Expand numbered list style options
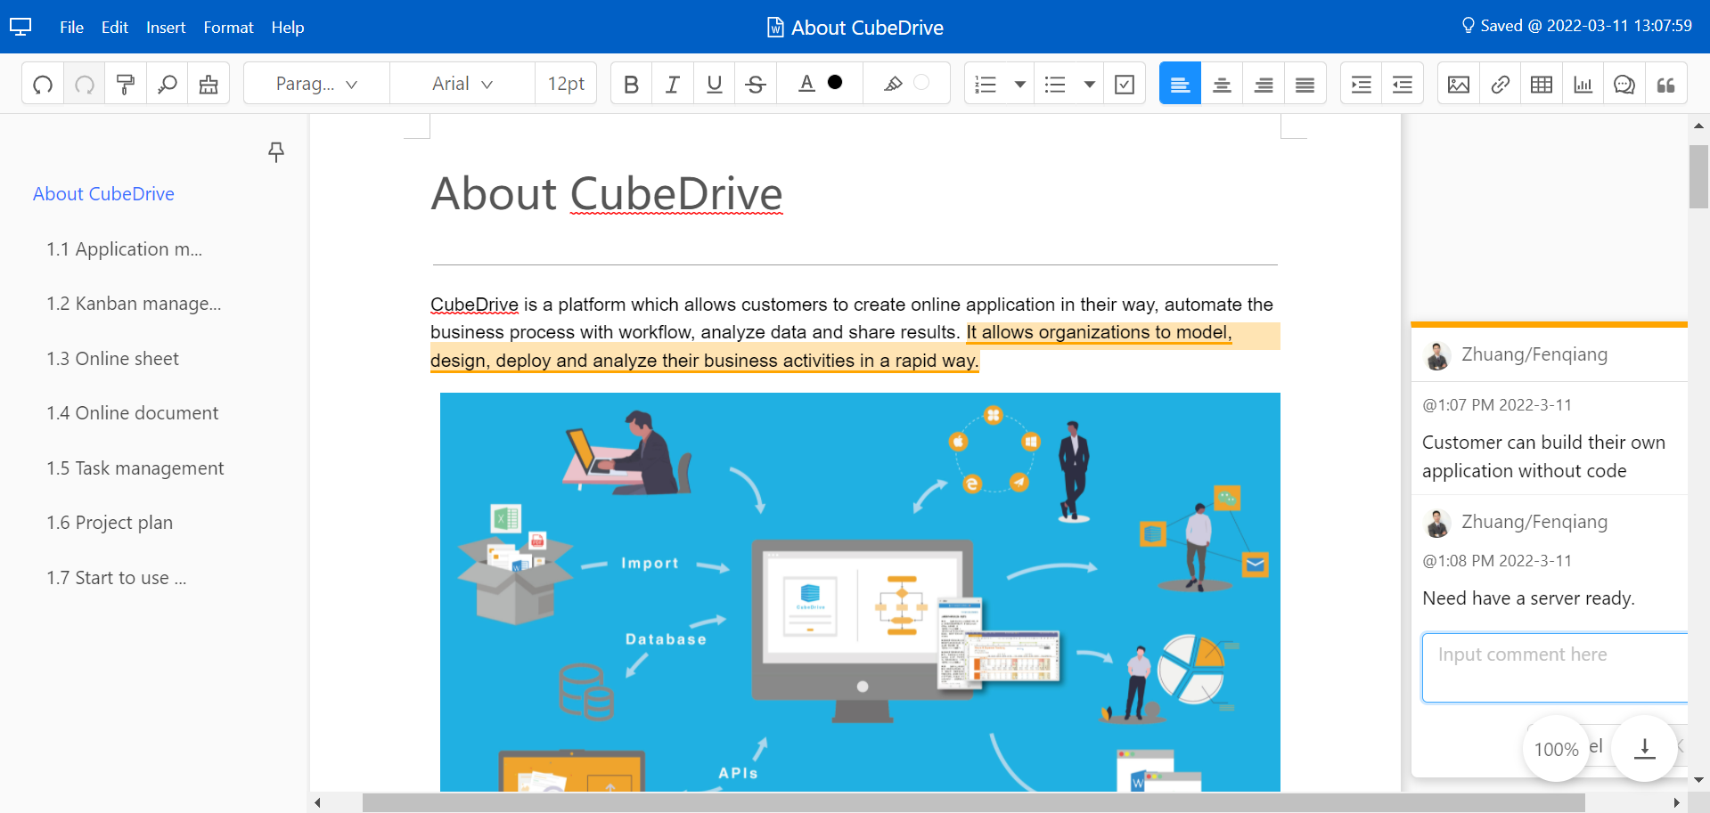The image size is (1710, 813). (x=1020, y=84)
